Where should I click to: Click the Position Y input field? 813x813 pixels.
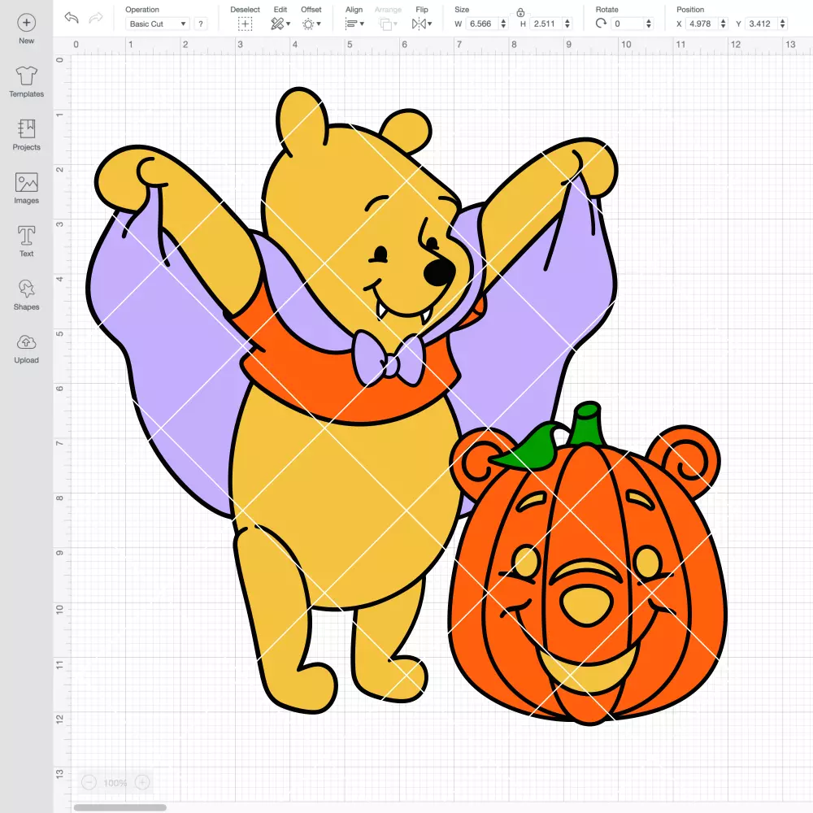[x=761, y=24]
